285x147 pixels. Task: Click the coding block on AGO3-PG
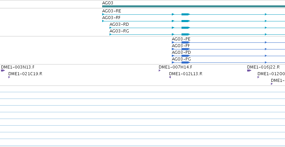186,62
